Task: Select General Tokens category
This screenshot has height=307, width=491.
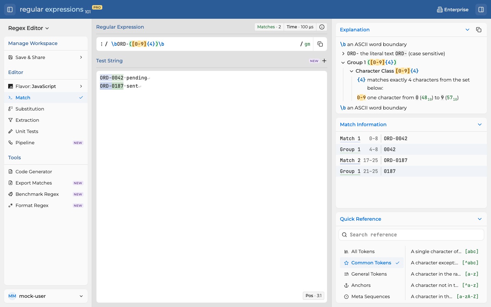Action: (x=372, y=274)
